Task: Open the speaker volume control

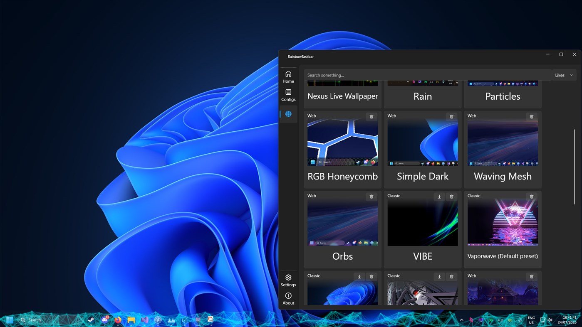Action: point(550,320)
